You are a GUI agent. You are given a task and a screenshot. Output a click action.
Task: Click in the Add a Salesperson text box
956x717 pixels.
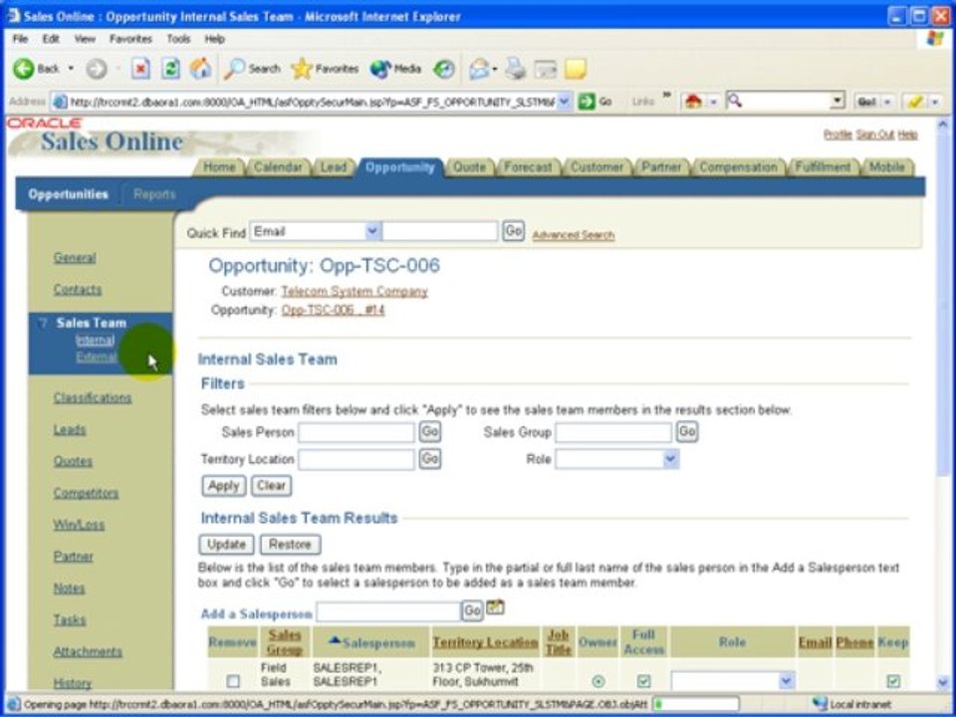click(x=388, y=611)
